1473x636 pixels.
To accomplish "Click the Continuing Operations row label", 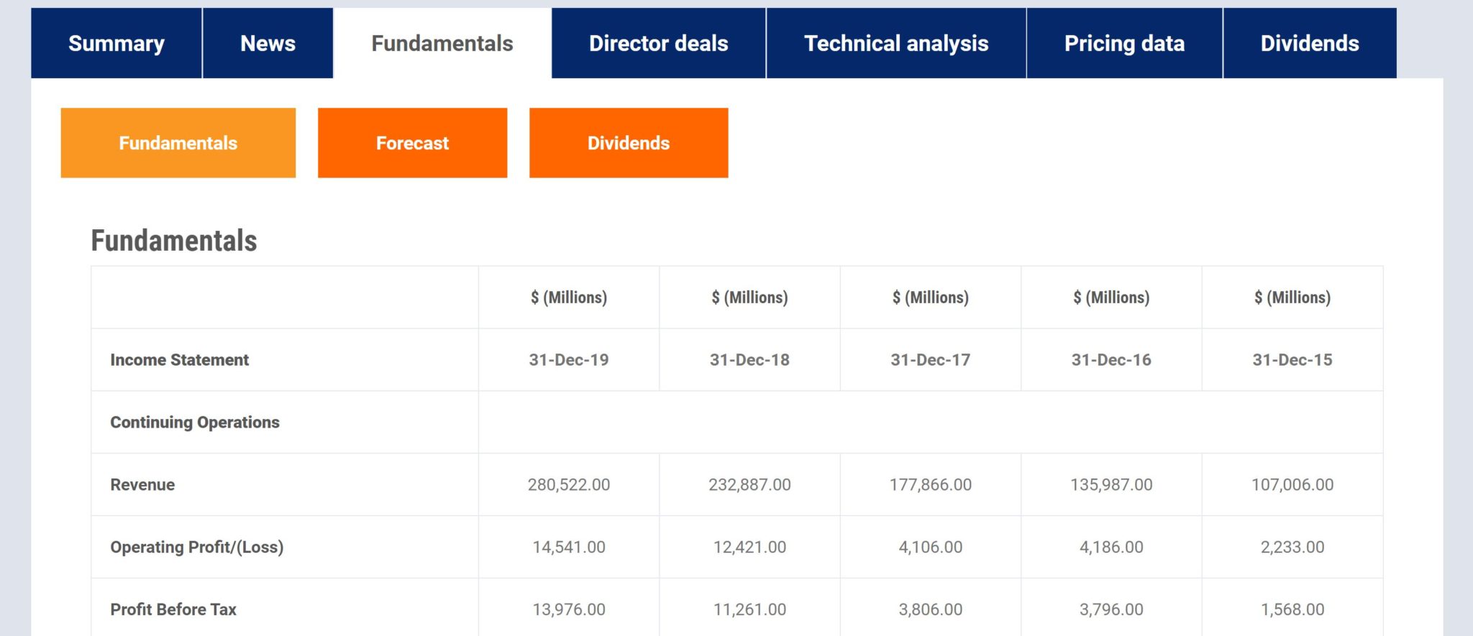I will point(194,423).
